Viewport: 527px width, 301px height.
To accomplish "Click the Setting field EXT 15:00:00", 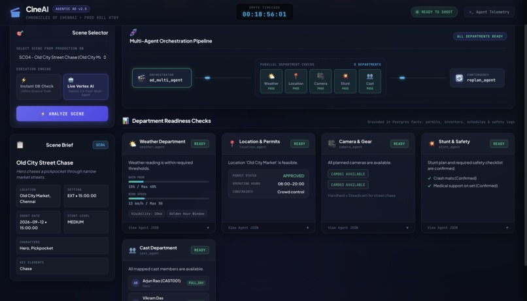I will pos(86,196).
